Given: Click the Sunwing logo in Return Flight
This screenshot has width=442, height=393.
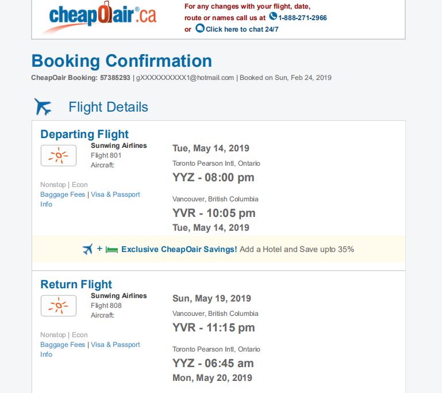Looking at the screenshot, I should click(x=58, y=306).
